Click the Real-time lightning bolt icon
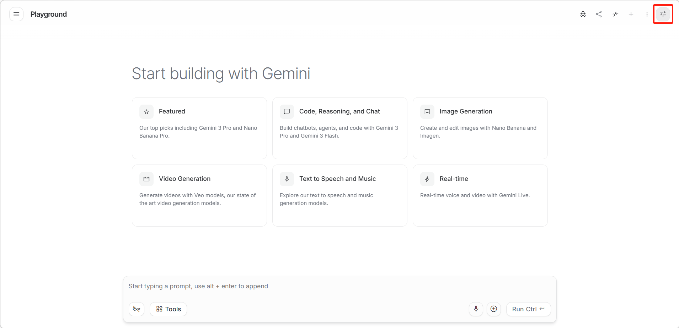 [x=427, y=179]
